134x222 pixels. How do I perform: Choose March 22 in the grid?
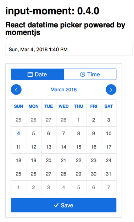pyautogui.click(x=79, y=161)
